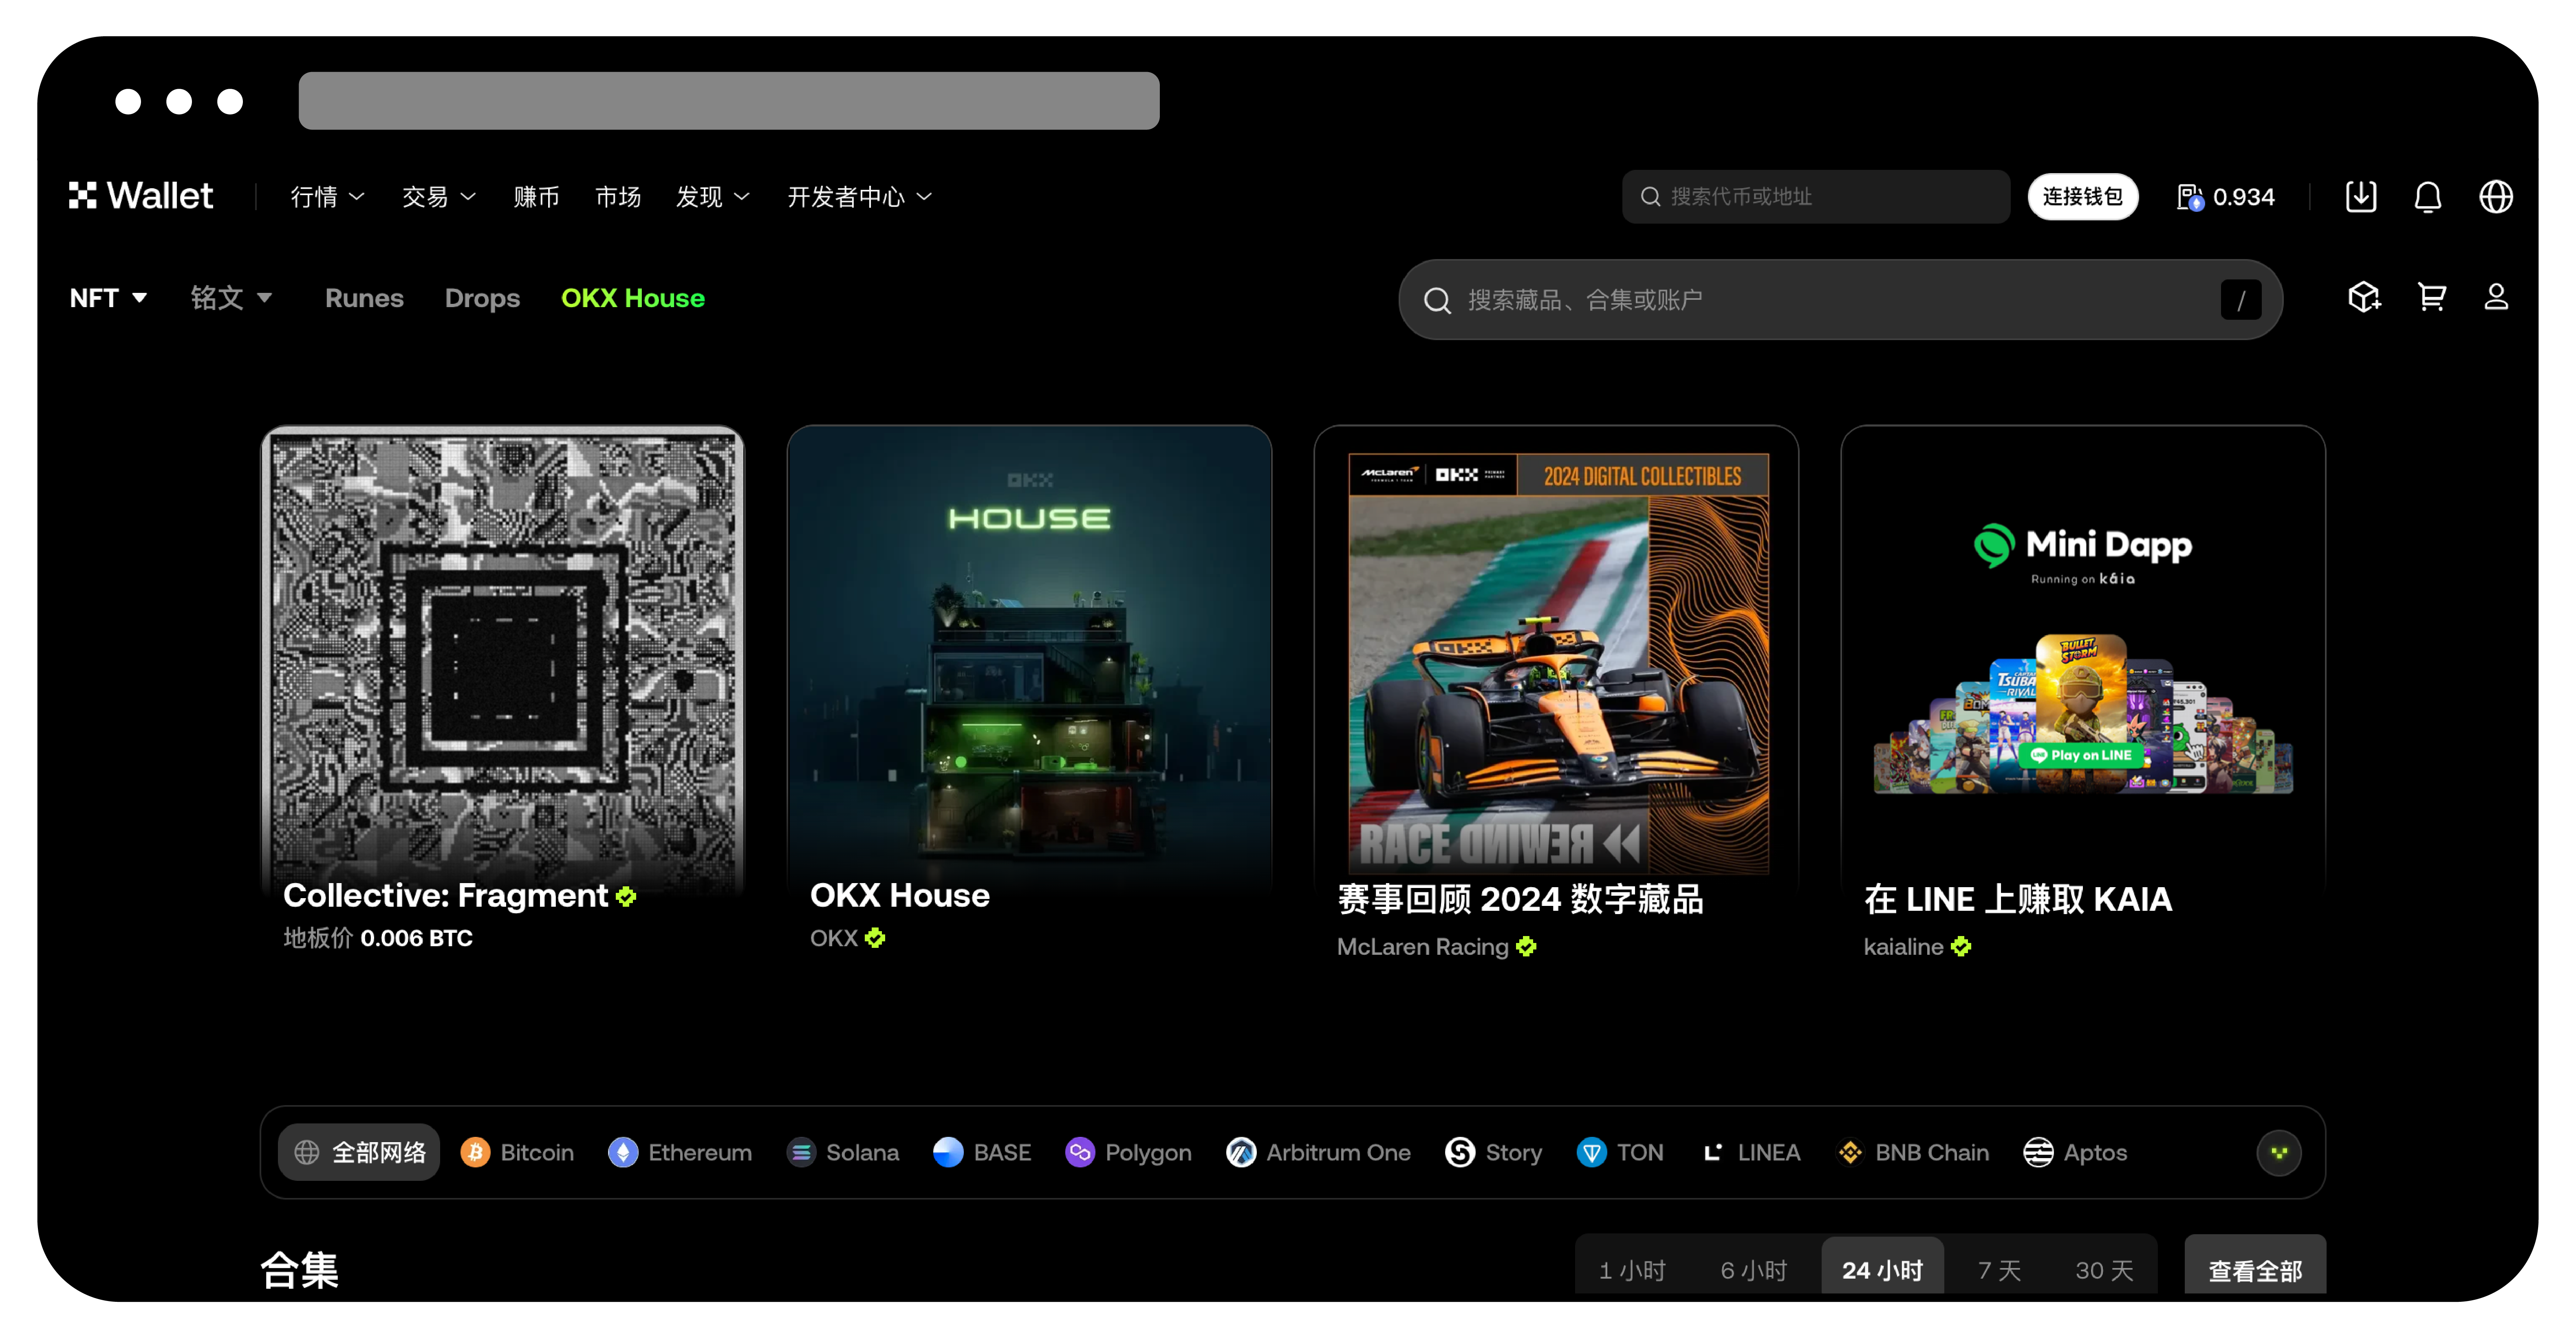
Task: Click the gas fee 0.934 indicator
Action: tap(2226, 197)
